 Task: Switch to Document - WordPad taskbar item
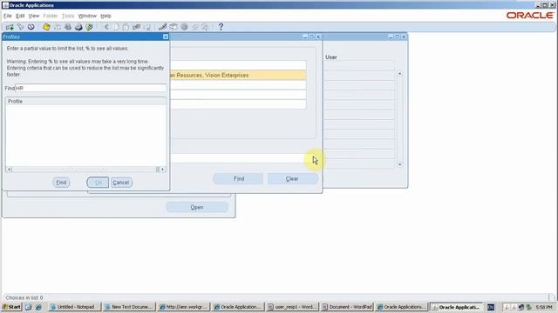point(347,307)
